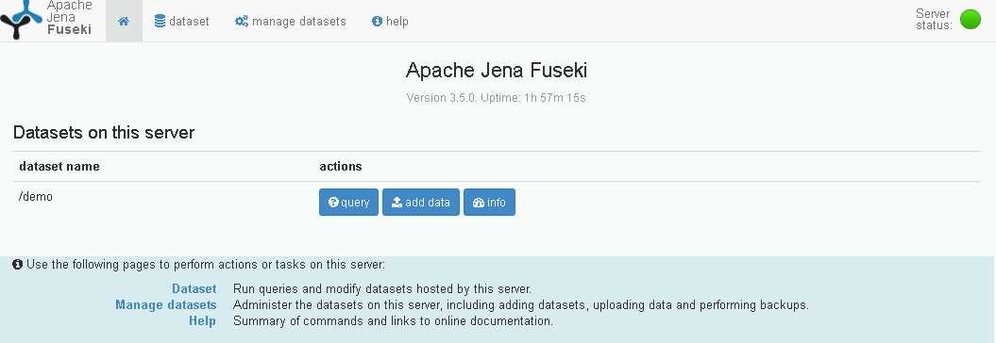The image size is (996, 343).
Task: Go to the home icon tab
Action: pos(124,21)
